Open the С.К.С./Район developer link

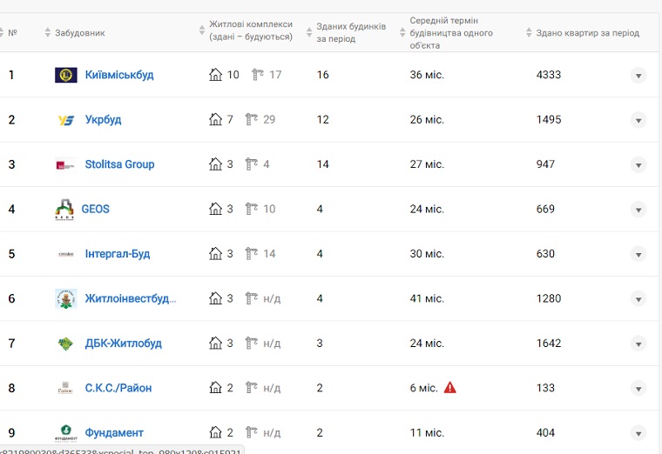click(x=118, y=388)
